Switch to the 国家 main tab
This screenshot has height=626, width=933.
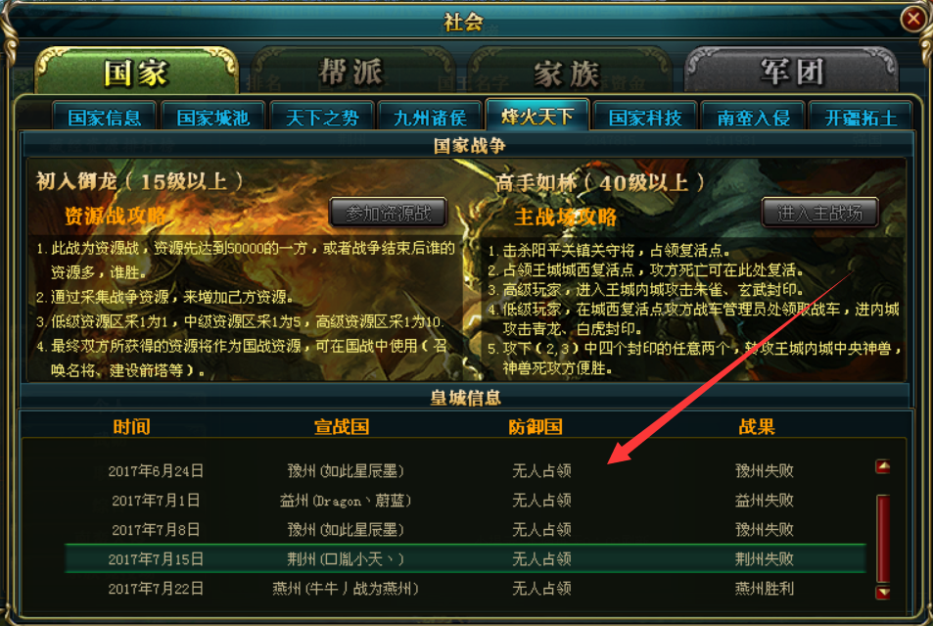coord(137,72)
